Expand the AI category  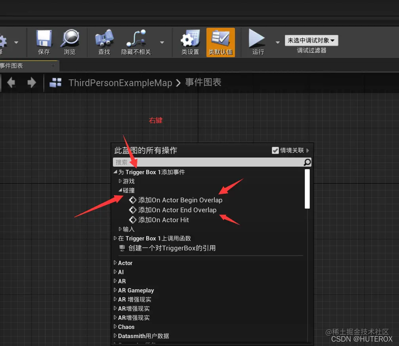pos(115,272)
